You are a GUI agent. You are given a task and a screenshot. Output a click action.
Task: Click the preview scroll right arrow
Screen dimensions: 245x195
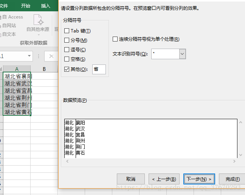point(234,161)
